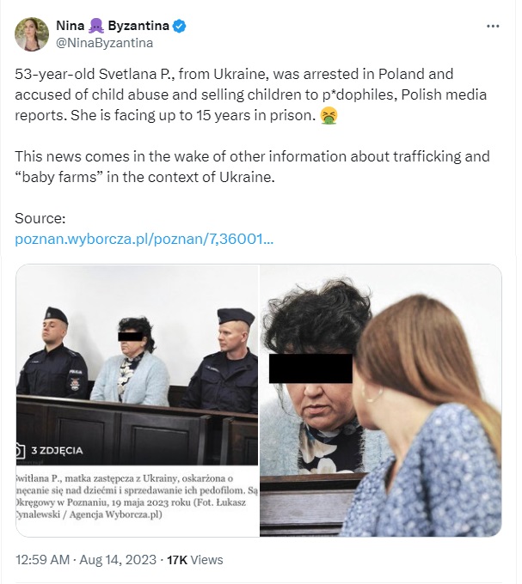
Task: Open Nina Byzantina's profile avatar
Action: coord(32,33)
